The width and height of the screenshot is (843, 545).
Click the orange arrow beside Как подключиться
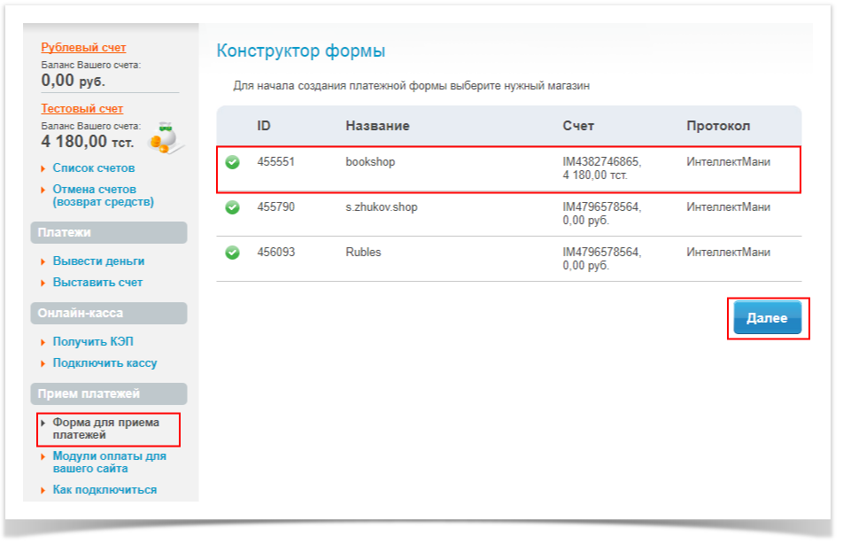coord(43,491)
